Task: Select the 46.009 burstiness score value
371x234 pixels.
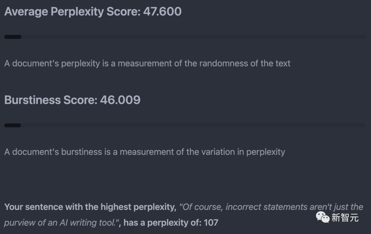Action: coord(120,100)
